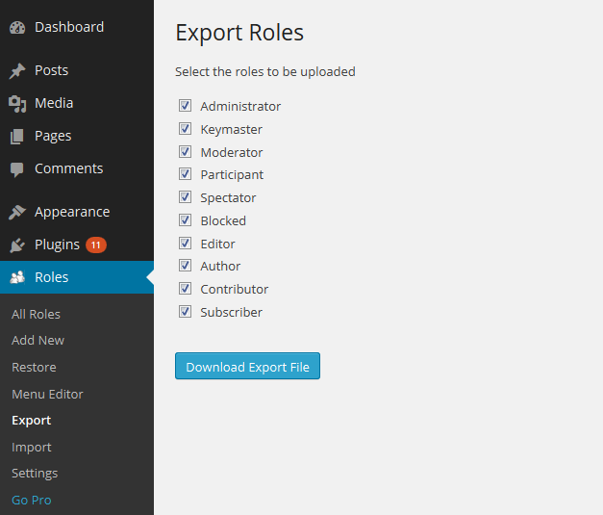Open the Roles Settings submenu link
The width and height of the screenshot is (603, 515).
[x=35, y=474]
